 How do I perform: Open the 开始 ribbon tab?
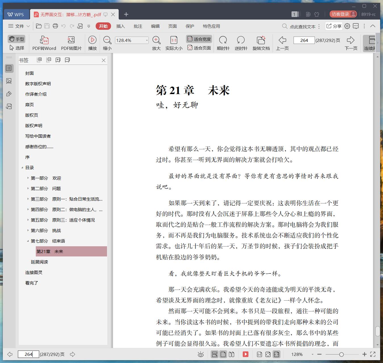103,26
